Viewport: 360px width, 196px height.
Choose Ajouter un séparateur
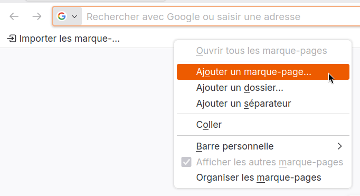coord(263,104)
